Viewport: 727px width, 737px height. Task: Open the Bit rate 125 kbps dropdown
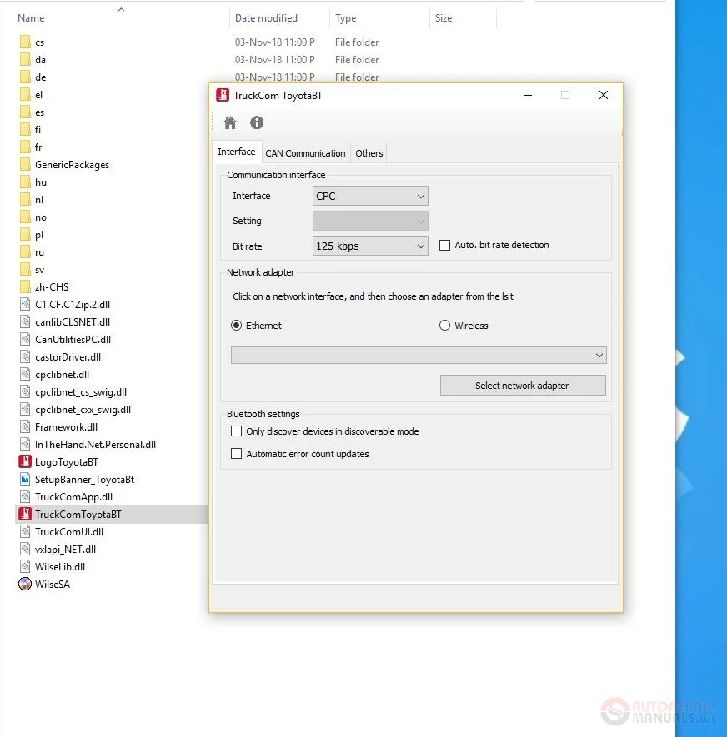coord(370,246)
